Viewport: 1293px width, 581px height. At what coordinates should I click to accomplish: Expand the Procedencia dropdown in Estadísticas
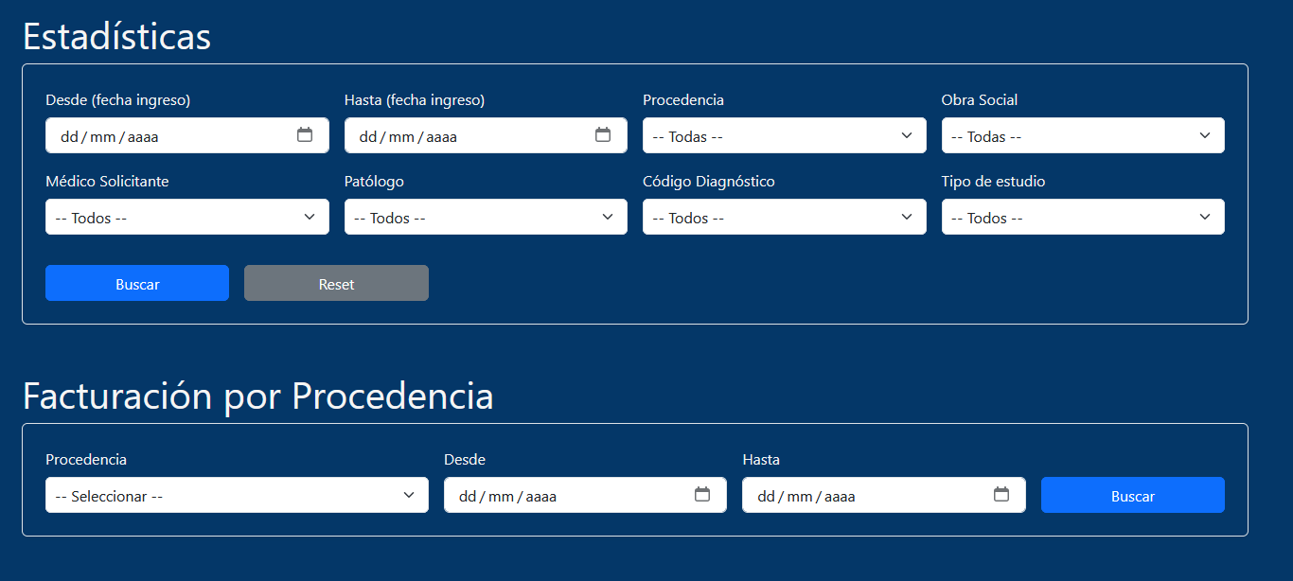tap(784, 135)
